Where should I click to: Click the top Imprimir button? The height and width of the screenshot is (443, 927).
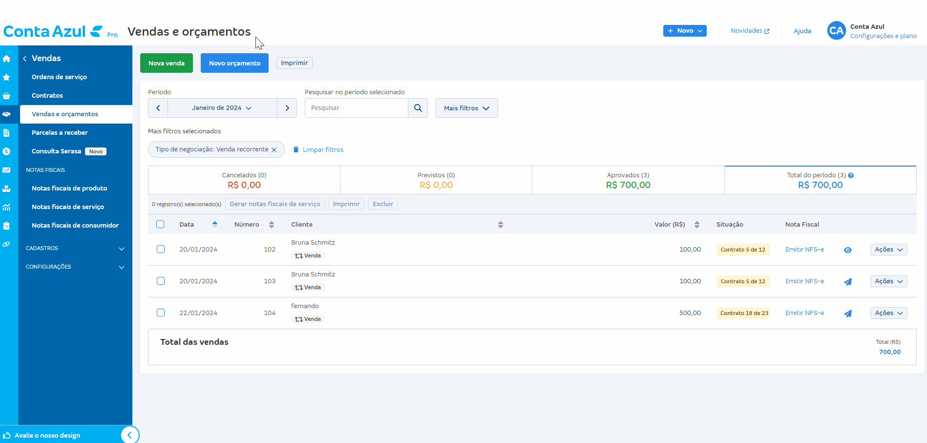coord(295,63)
